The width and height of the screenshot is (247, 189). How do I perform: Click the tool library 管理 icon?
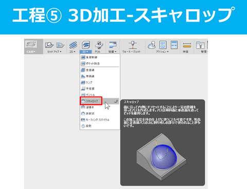200,45
